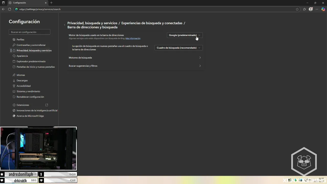Click the Perfiles sidebar icon
The height and width of the screenshot is (184, 327).
pos(14,40)
